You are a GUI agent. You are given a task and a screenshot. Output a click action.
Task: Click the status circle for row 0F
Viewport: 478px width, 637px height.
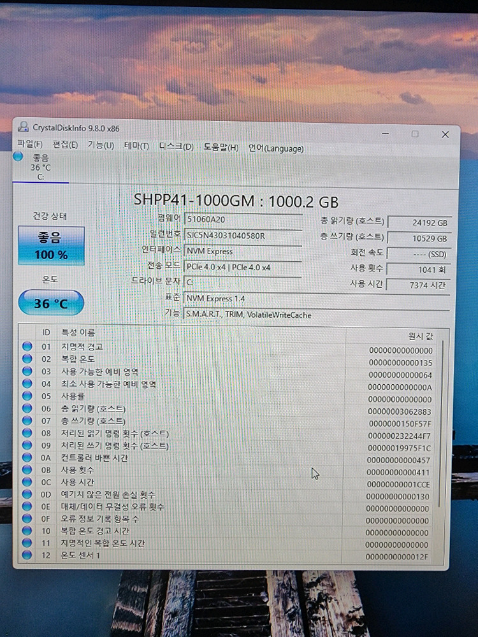[x=27, y=519]
